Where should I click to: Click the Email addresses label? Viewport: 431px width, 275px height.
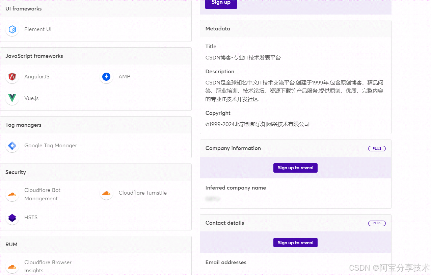[226, 262]
